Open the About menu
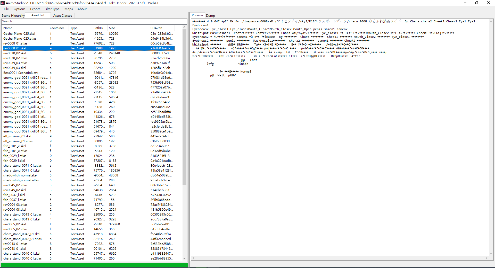This screenshot has width=495, height=268. pos(82,9)
